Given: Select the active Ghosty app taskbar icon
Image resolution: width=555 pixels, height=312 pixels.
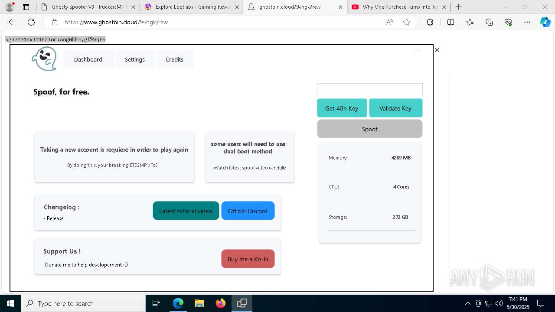Looking at the screenshot, I should pyautogui.click(x=242, y=303).
